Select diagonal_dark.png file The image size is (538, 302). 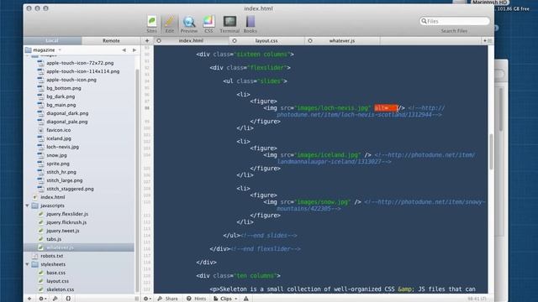67,113
